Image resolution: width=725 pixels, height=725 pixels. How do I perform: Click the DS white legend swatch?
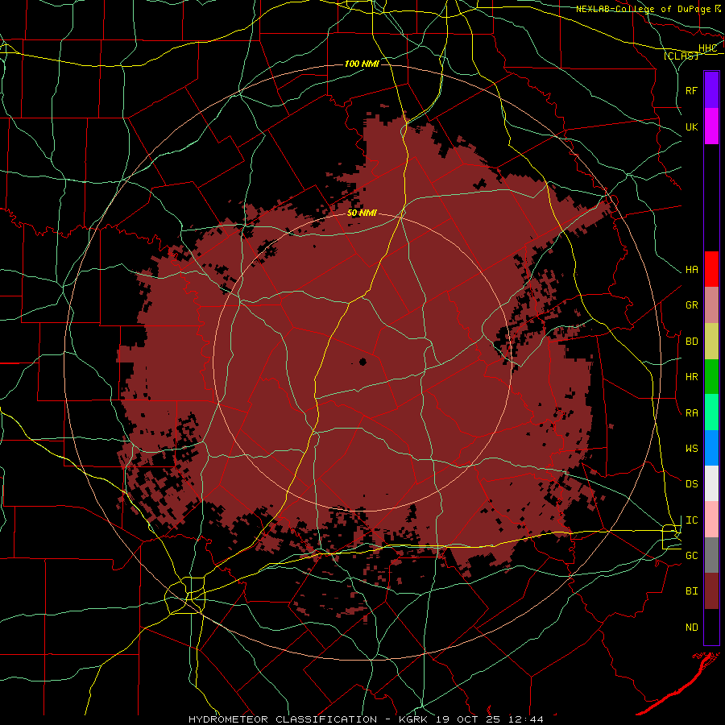711,483
